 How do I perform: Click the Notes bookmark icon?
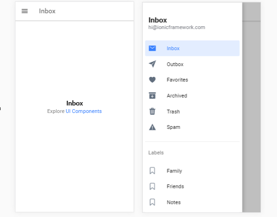click(x=152, y=202)
